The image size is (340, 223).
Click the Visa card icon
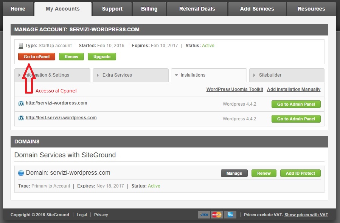[x=204, y=215]
